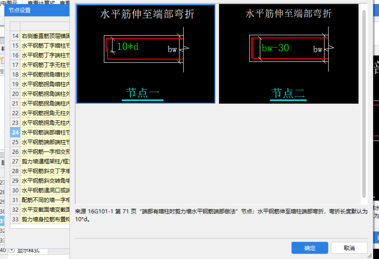Image resolution: width=379 pixels, height=259 pixels.
Task: Select row 21 水平钢筋拐角端柱内侧
Action: pyautogui.click(x=45, y=103)
